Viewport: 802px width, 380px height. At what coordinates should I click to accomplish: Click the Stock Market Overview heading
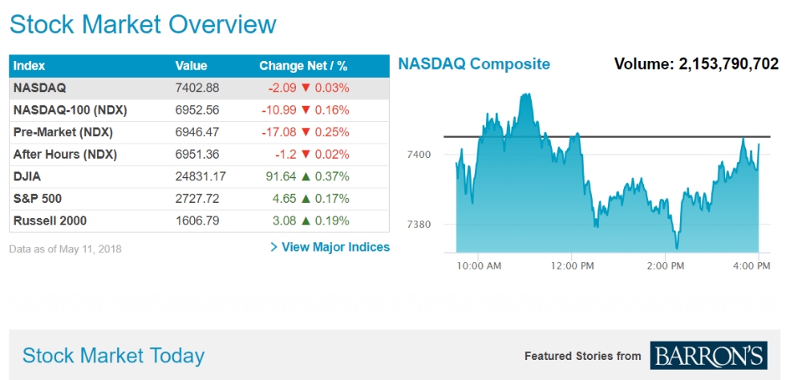click(x=143, y=24)
